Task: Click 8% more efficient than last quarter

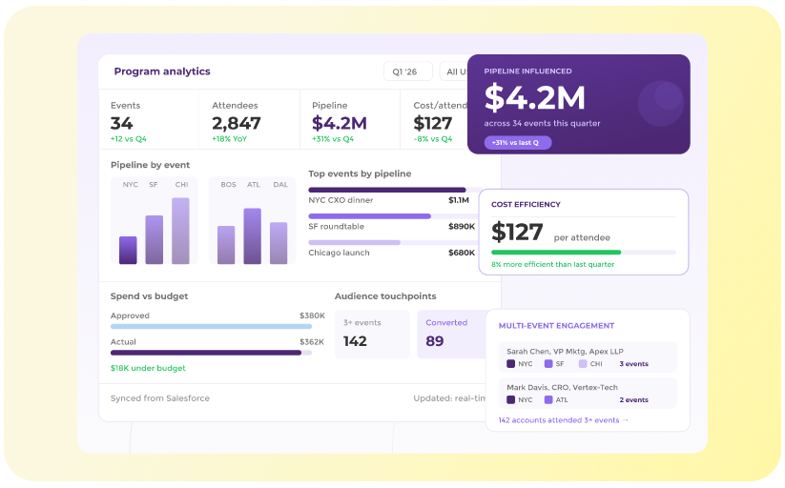Action: [552, 264]
